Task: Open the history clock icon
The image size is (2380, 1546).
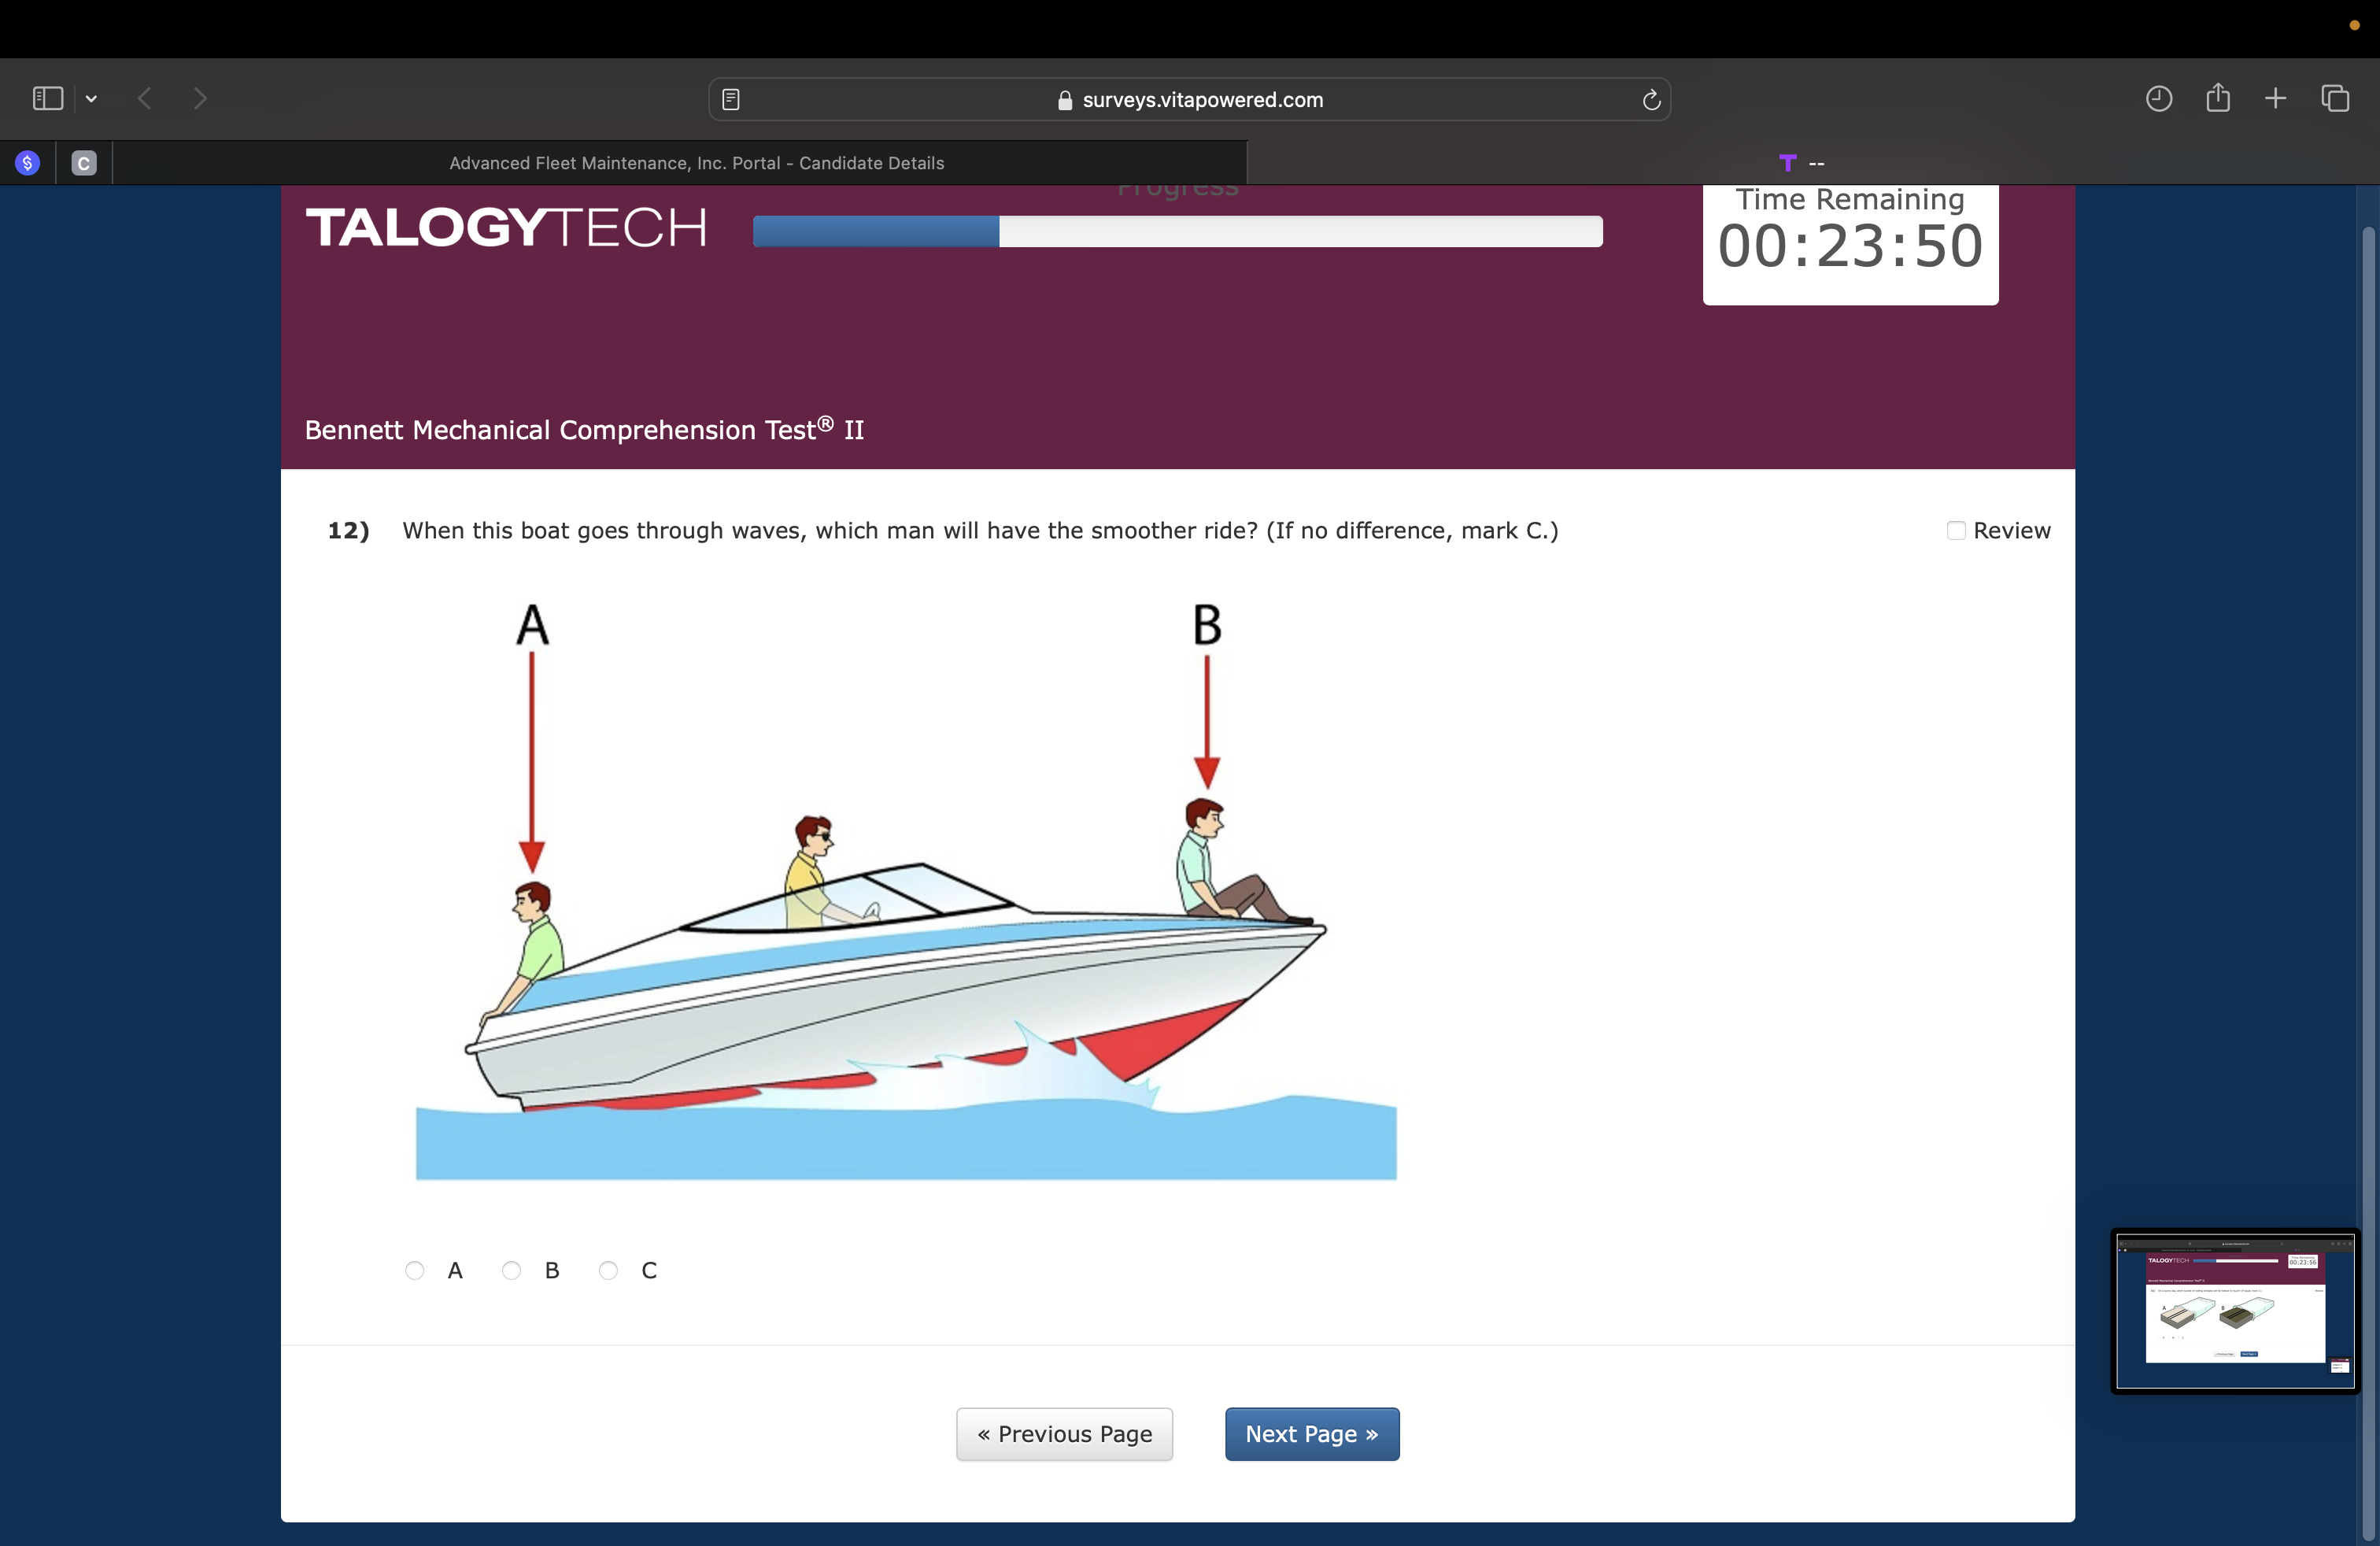Action: 2158,98
